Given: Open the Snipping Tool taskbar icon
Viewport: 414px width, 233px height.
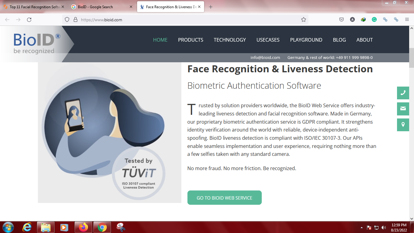Looking at the screenshot, I should click(x=121, y=227).
